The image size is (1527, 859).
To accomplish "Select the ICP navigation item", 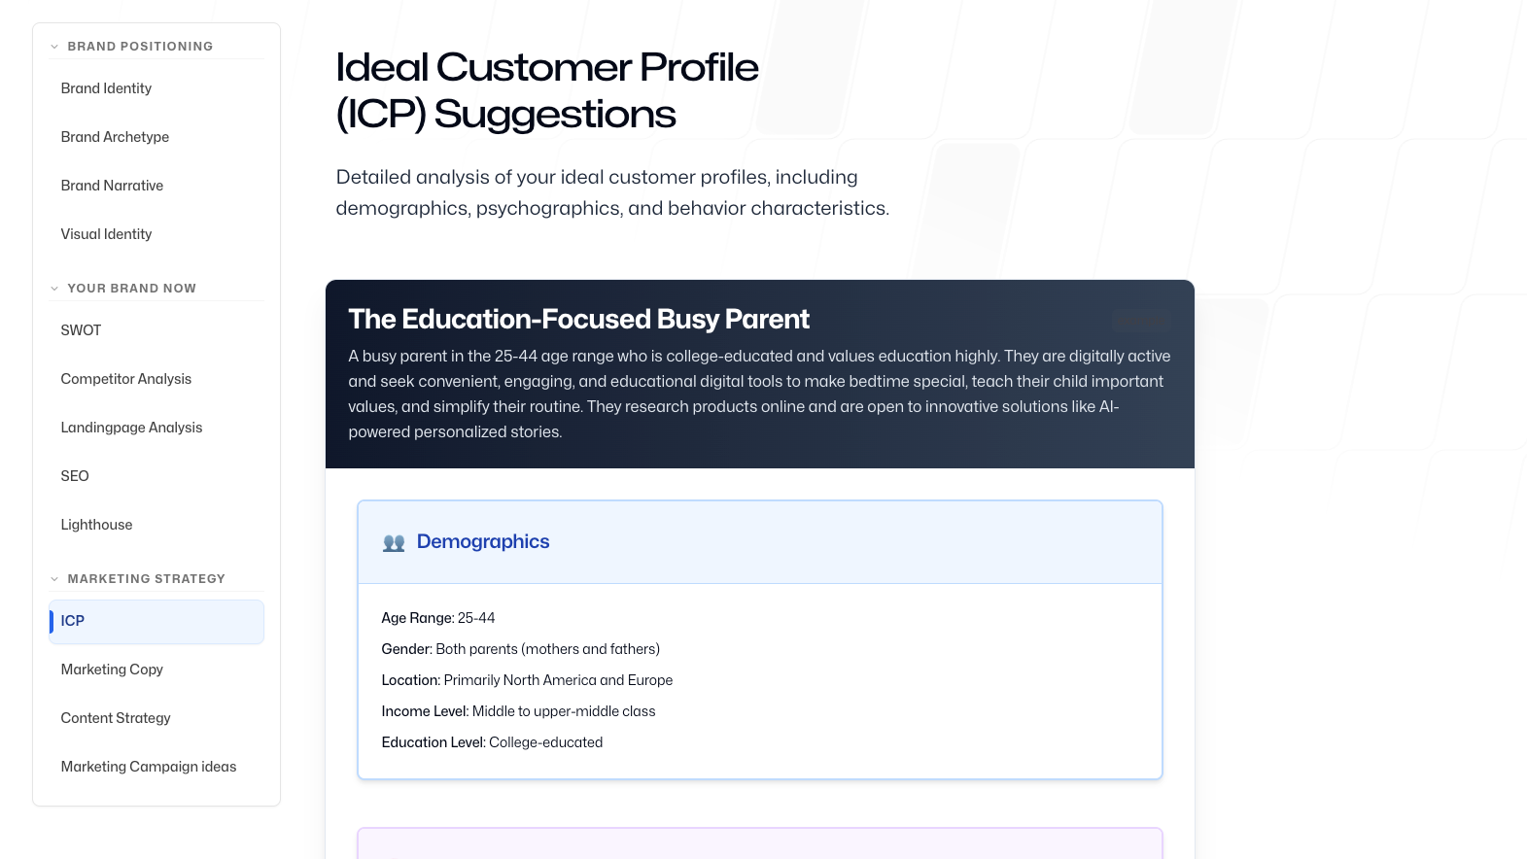I will pos(73,620).
